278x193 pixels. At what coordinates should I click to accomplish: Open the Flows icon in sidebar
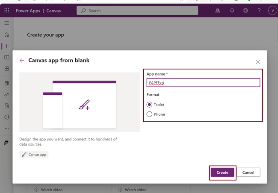pyautogui.click(x=7, y=94)
